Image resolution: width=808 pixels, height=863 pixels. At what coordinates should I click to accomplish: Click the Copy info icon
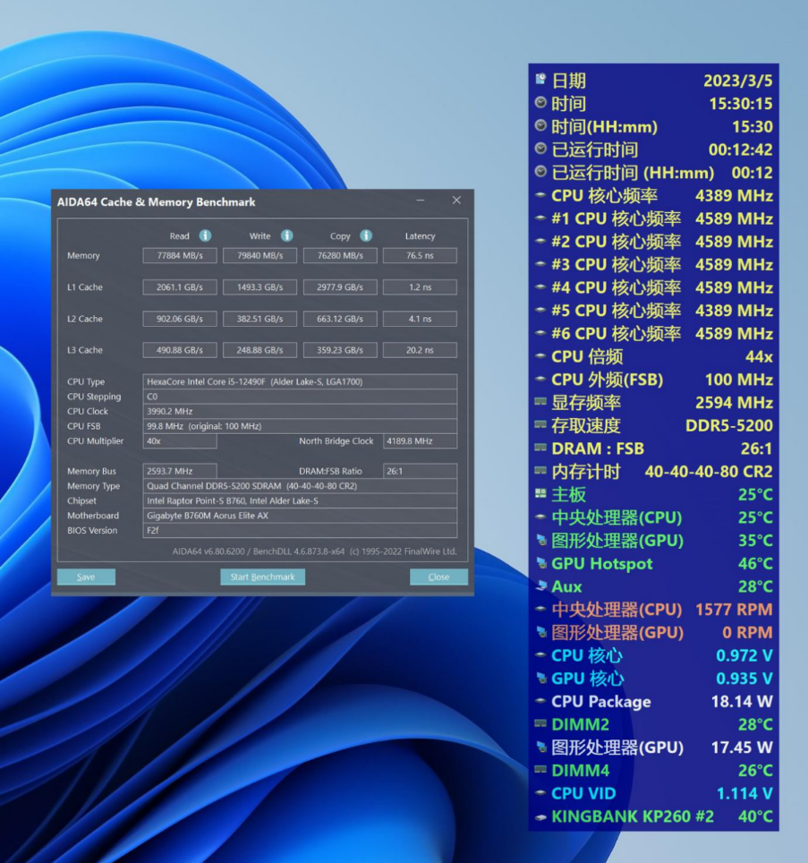pyautogui.click(x=366, y=235)
